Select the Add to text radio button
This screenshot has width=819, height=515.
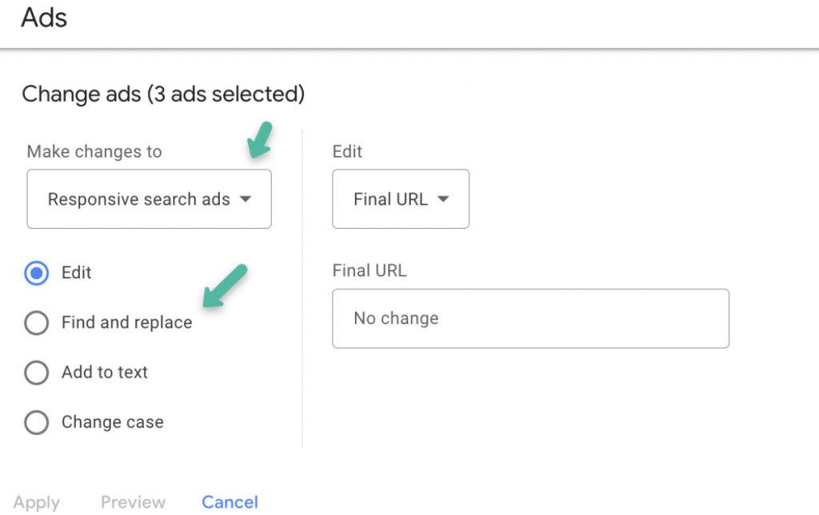click(37, 373)
